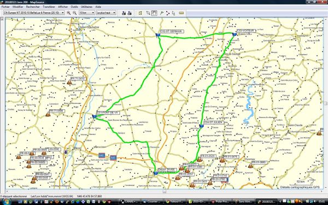Click the zoom out magnifier icon
The height and width of the screenshot is (205, 328).
74,13
